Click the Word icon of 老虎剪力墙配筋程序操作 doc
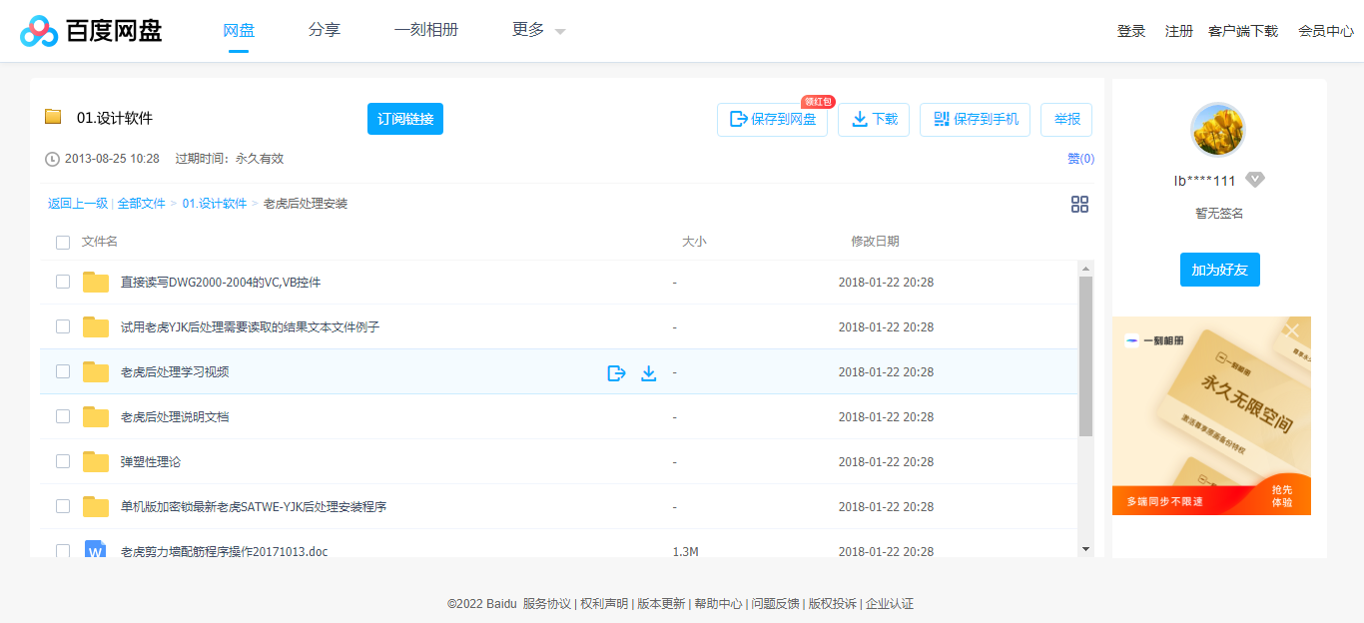1364x623 pixels. pos(95,551)
